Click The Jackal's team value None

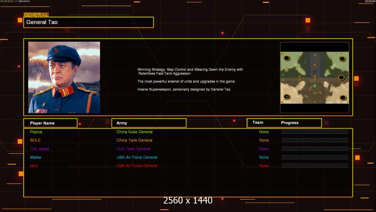(x=264, y=149)
